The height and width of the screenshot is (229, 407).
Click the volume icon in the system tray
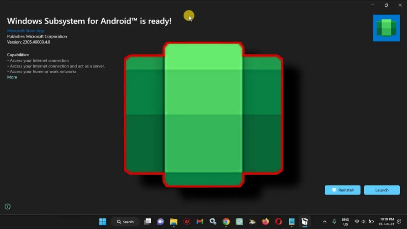[363, 222]
